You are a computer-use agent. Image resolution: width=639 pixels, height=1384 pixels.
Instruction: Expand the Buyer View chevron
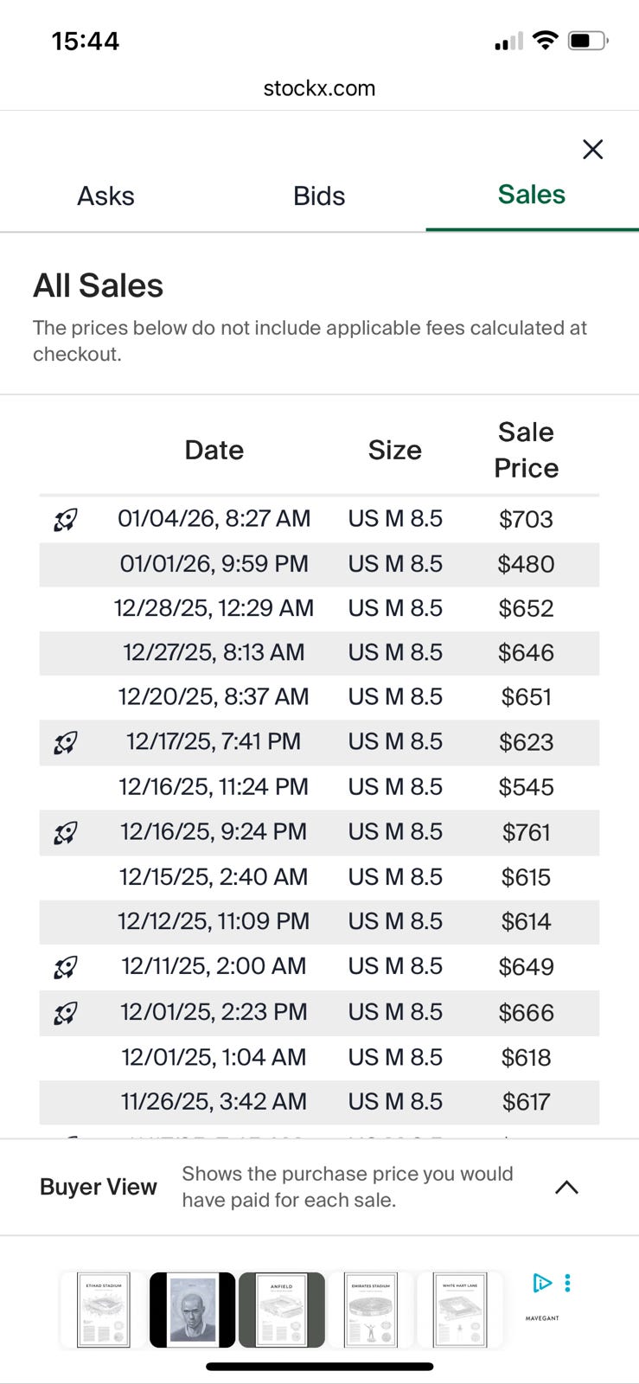pos(566,1188)
